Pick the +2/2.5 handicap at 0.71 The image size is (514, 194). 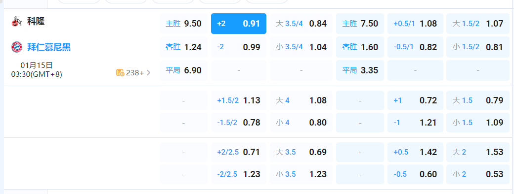pos(239,152)
